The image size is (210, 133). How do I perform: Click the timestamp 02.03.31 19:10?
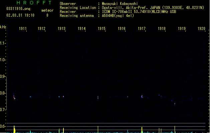[20, 15]
